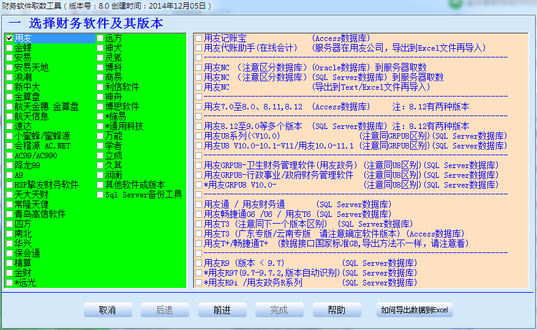Check the 商易 checkbox
The height and width of the screenshot is (330, 537).
coord(100,78)
